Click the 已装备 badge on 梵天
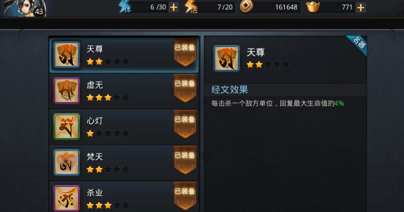 [185, 160]
